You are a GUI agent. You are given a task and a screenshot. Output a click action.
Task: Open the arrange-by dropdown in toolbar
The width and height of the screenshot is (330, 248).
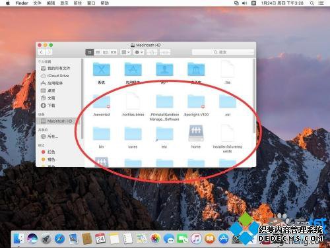point(125,52)
